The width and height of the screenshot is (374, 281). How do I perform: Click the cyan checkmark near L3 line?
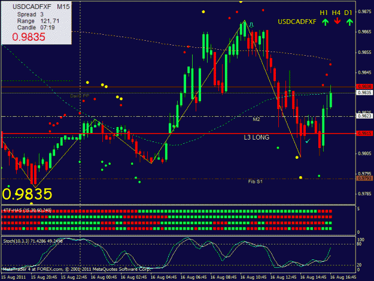click(x=308, y=141)
